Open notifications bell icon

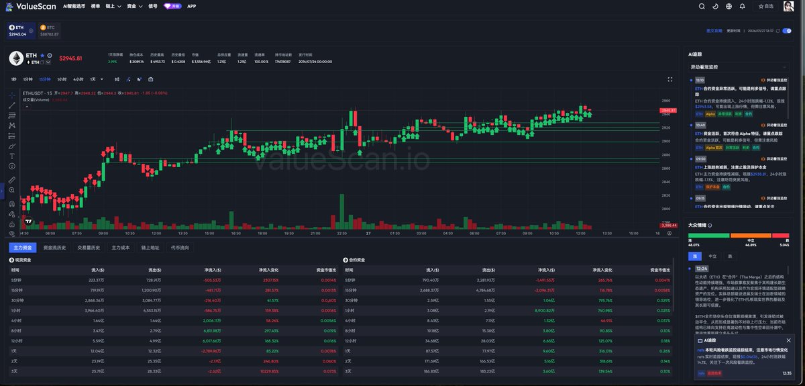742,6
